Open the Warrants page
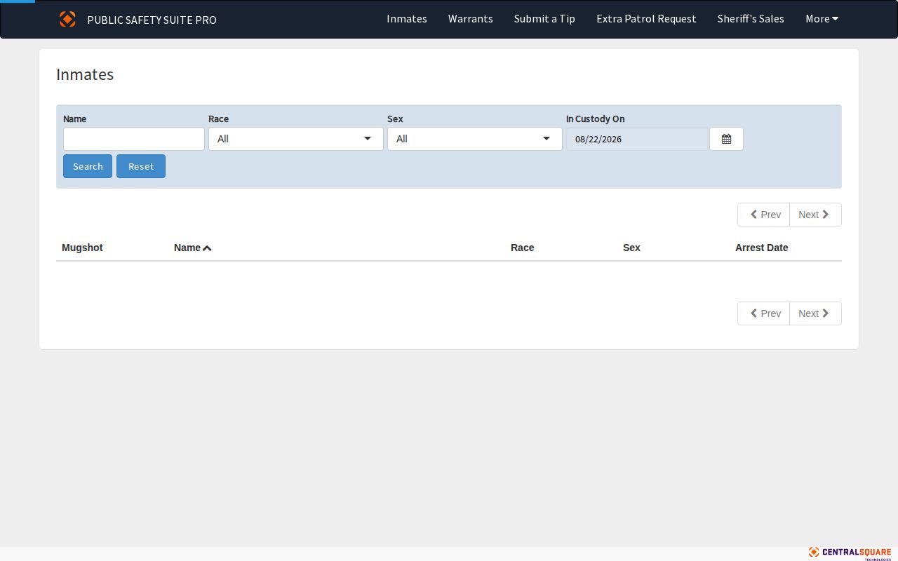898x561 pixels. tap(471, 19)
